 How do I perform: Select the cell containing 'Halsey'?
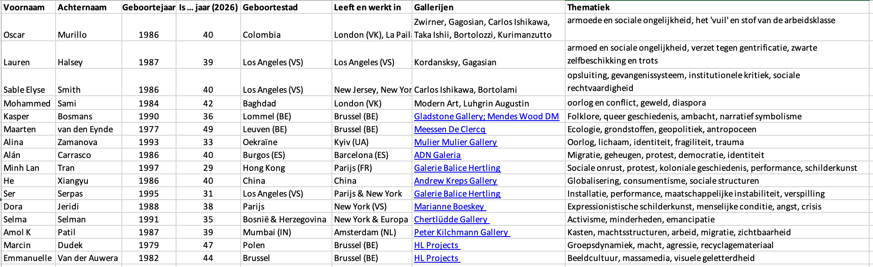(89, 55)
